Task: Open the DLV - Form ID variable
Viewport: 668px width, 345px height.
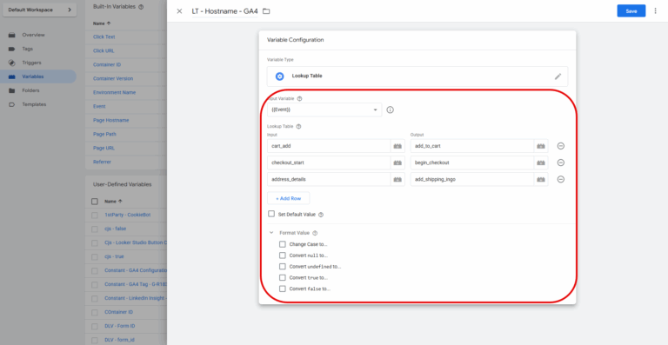Action: [x=120, y=326]
